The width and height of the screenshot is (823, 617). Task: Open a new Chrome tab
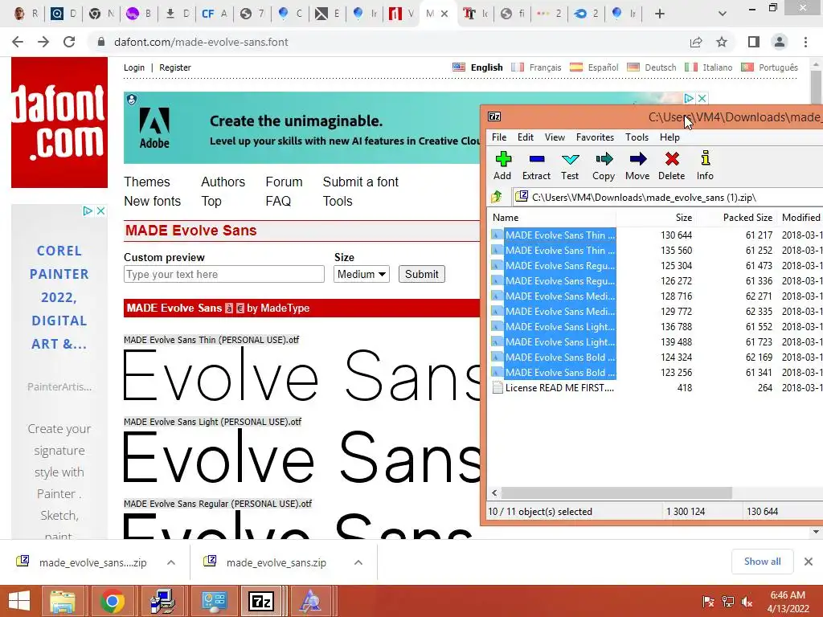660,14
